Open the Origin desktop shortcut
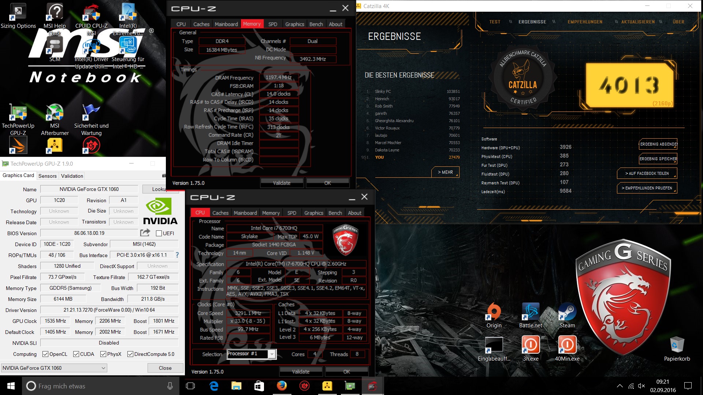The image size is (703, 395). tap(494, 316)
